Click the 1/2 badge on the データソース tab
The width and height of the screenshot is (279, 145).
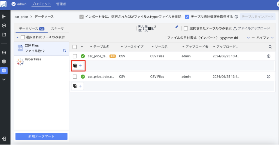click(x=42, y=29)
